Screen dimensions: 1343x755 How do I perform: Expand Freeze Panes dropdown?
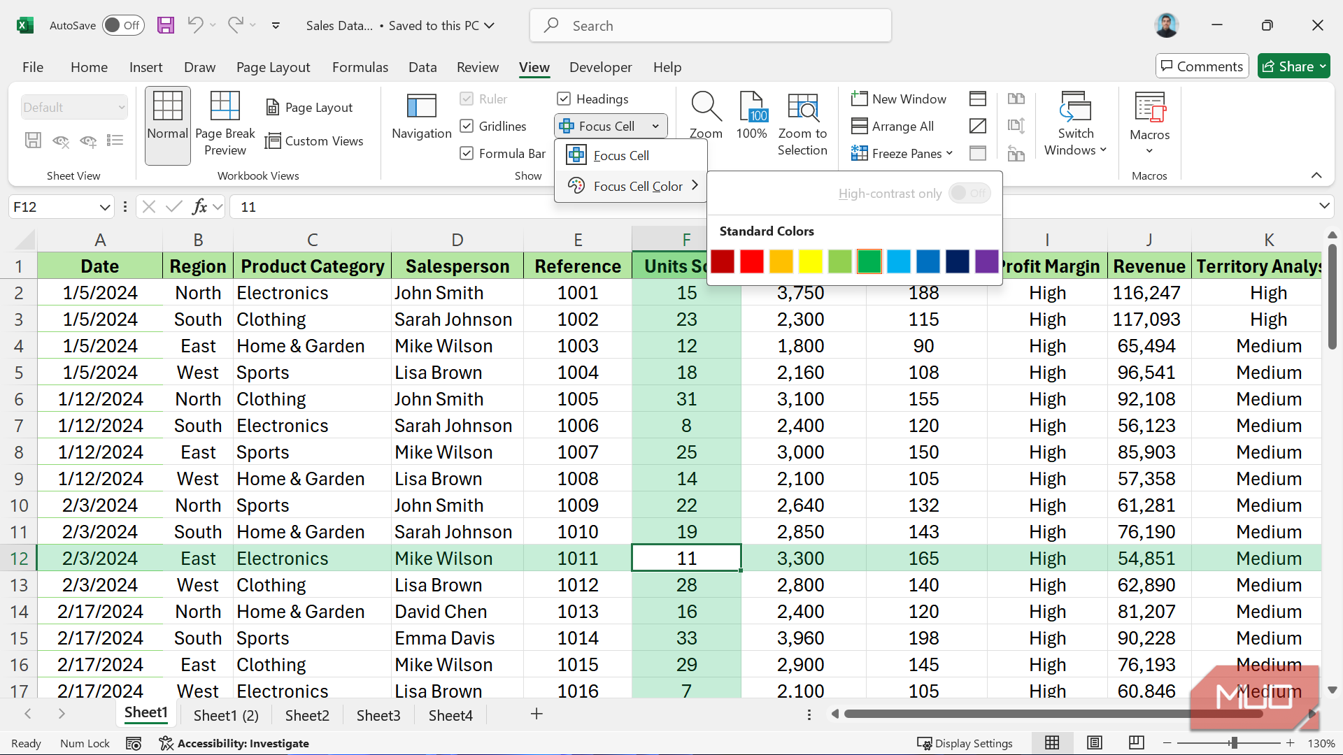(949, 154)
